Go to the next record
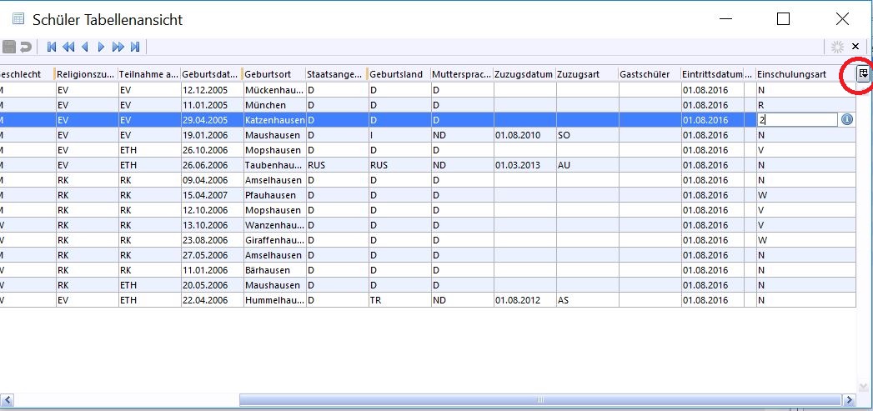Image resolution: width=873 pixels, height=411 pixels. click(102, 47)
